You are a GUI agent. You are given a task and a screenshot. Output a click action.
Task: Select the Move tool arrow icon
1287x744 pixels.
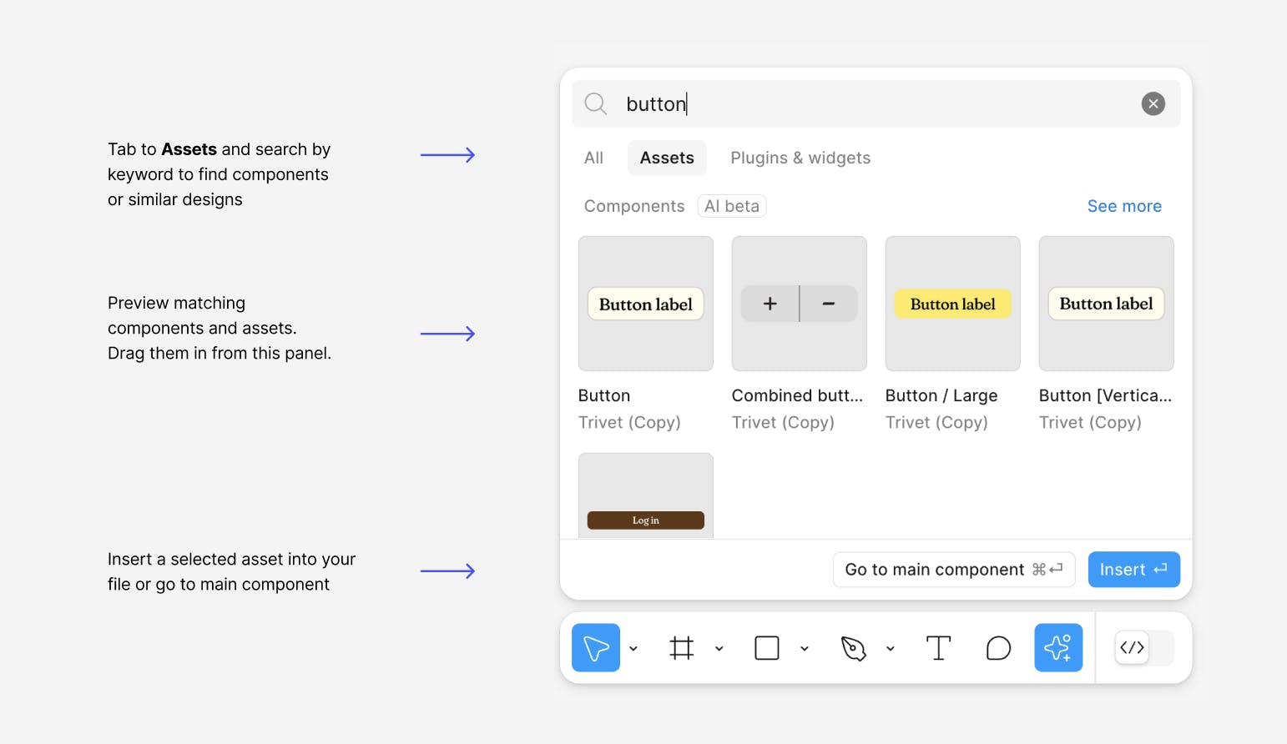[x=596, y=647]
